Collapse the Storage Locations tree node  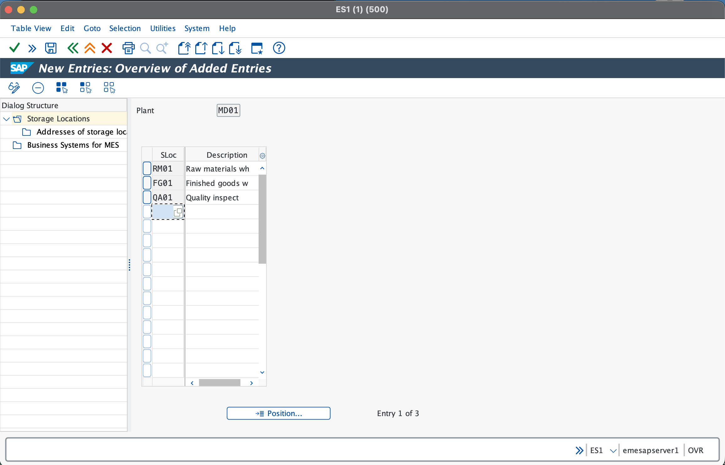[x=6, y=119]
